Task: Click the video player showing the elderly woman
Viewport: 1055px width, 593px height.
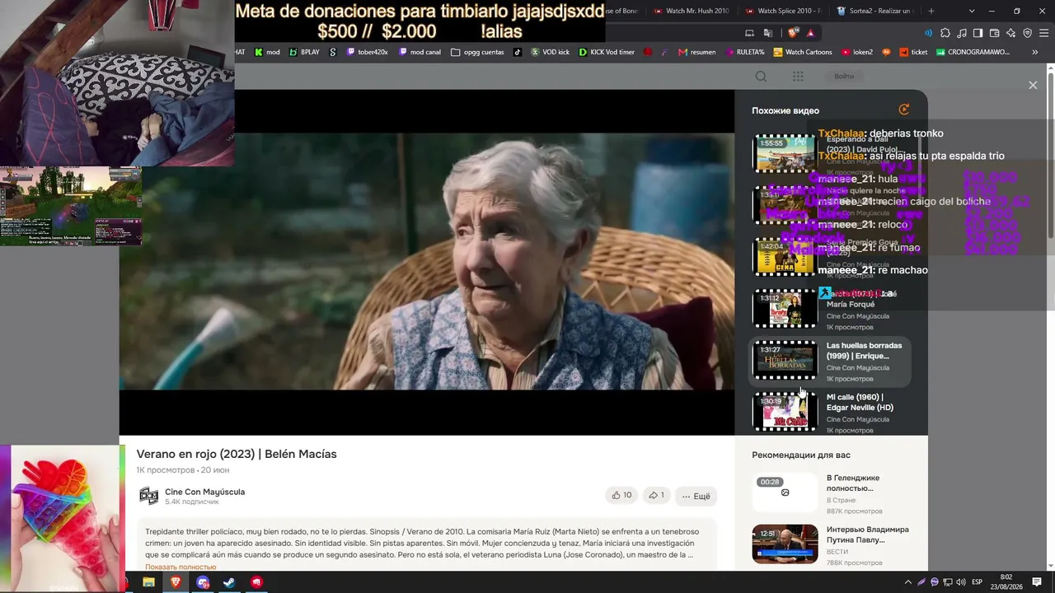Action: (427, 262)
